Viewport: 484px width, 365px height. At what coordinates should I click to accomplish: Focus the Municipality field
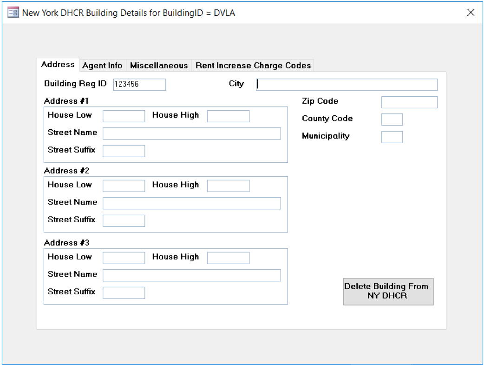[x=392, y=137]
